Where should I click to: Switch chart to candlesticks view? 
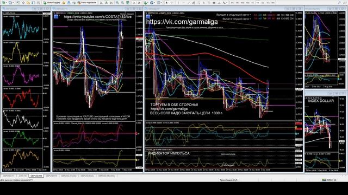point(107,3)
